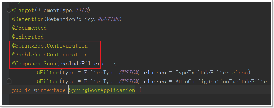Click the @ComponentScan annotation
This screenshot has height=108, width=274.
pyautogui.click(x=34, y=64)
